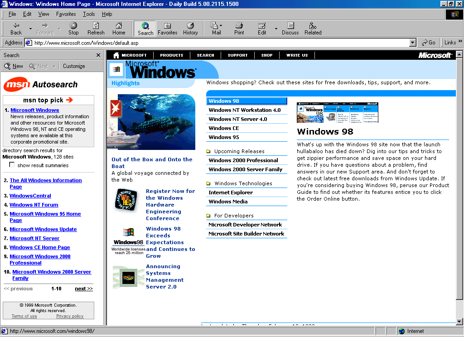Click SUPPORT in the Microsoft nav bar

237,55
